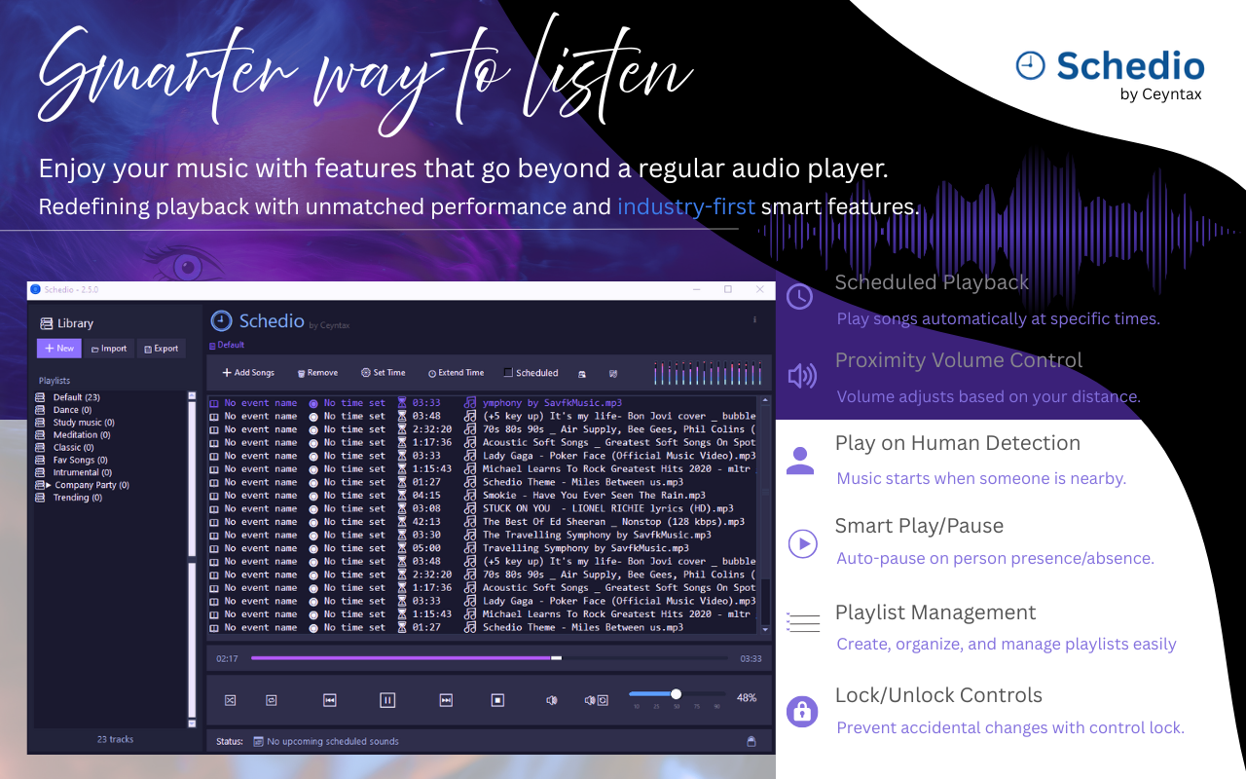Select the Classic playlist

coord(73,448)
